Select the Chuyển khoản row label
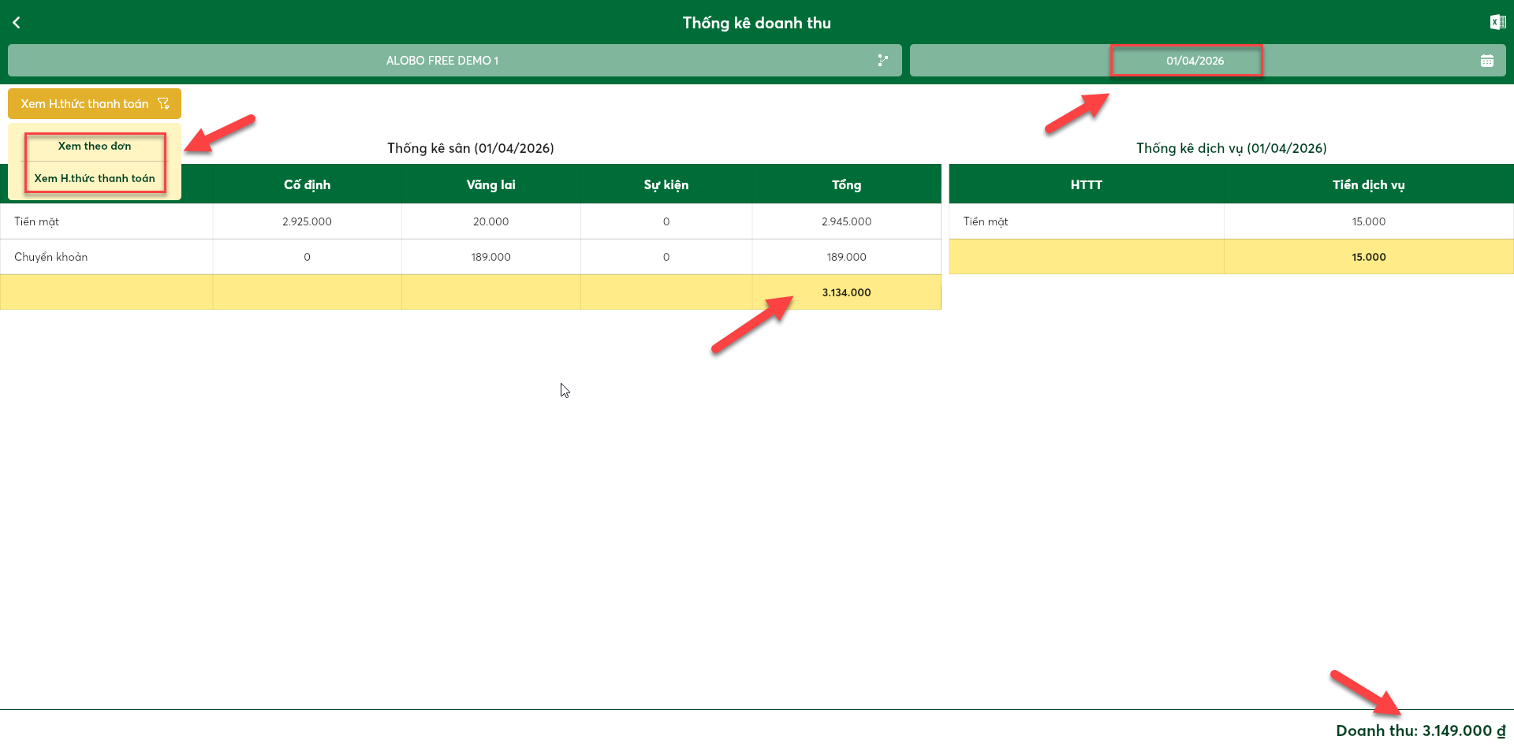This screenshot has width=1514, height=751. (50, 257)
